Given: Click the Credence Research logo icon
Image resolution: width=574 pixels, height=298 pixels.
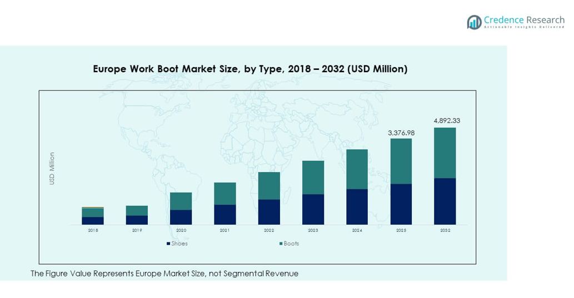Looking at the screenshot, I should (x=474, y=22).
